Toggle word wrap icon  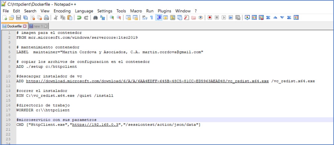145,18
